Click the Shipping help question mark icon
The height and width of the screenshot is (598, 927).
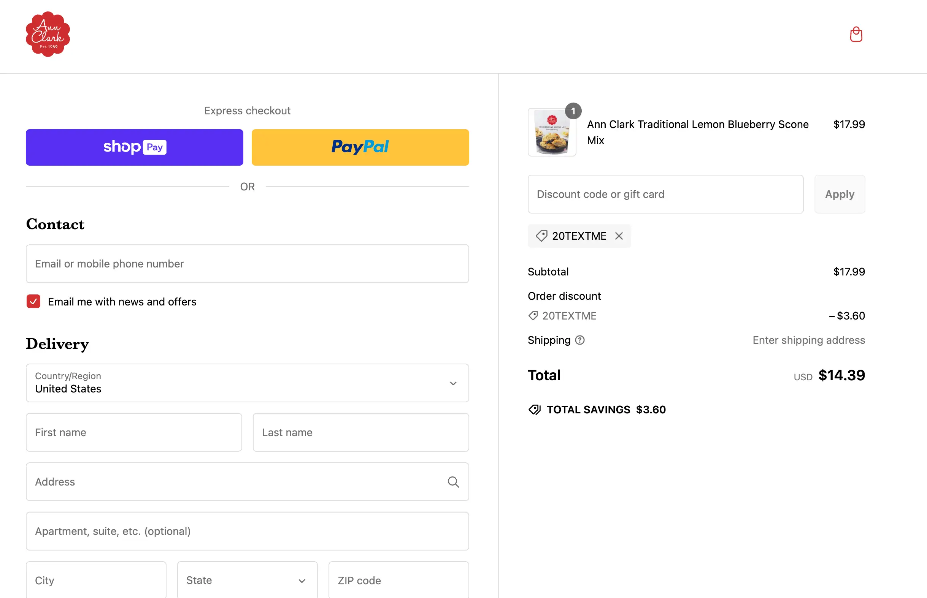[x=579, y=340]
